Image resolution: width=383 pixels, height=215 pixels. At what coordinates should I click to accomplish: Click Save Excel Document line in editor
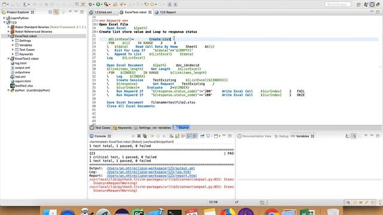click(x=151, y=102)
